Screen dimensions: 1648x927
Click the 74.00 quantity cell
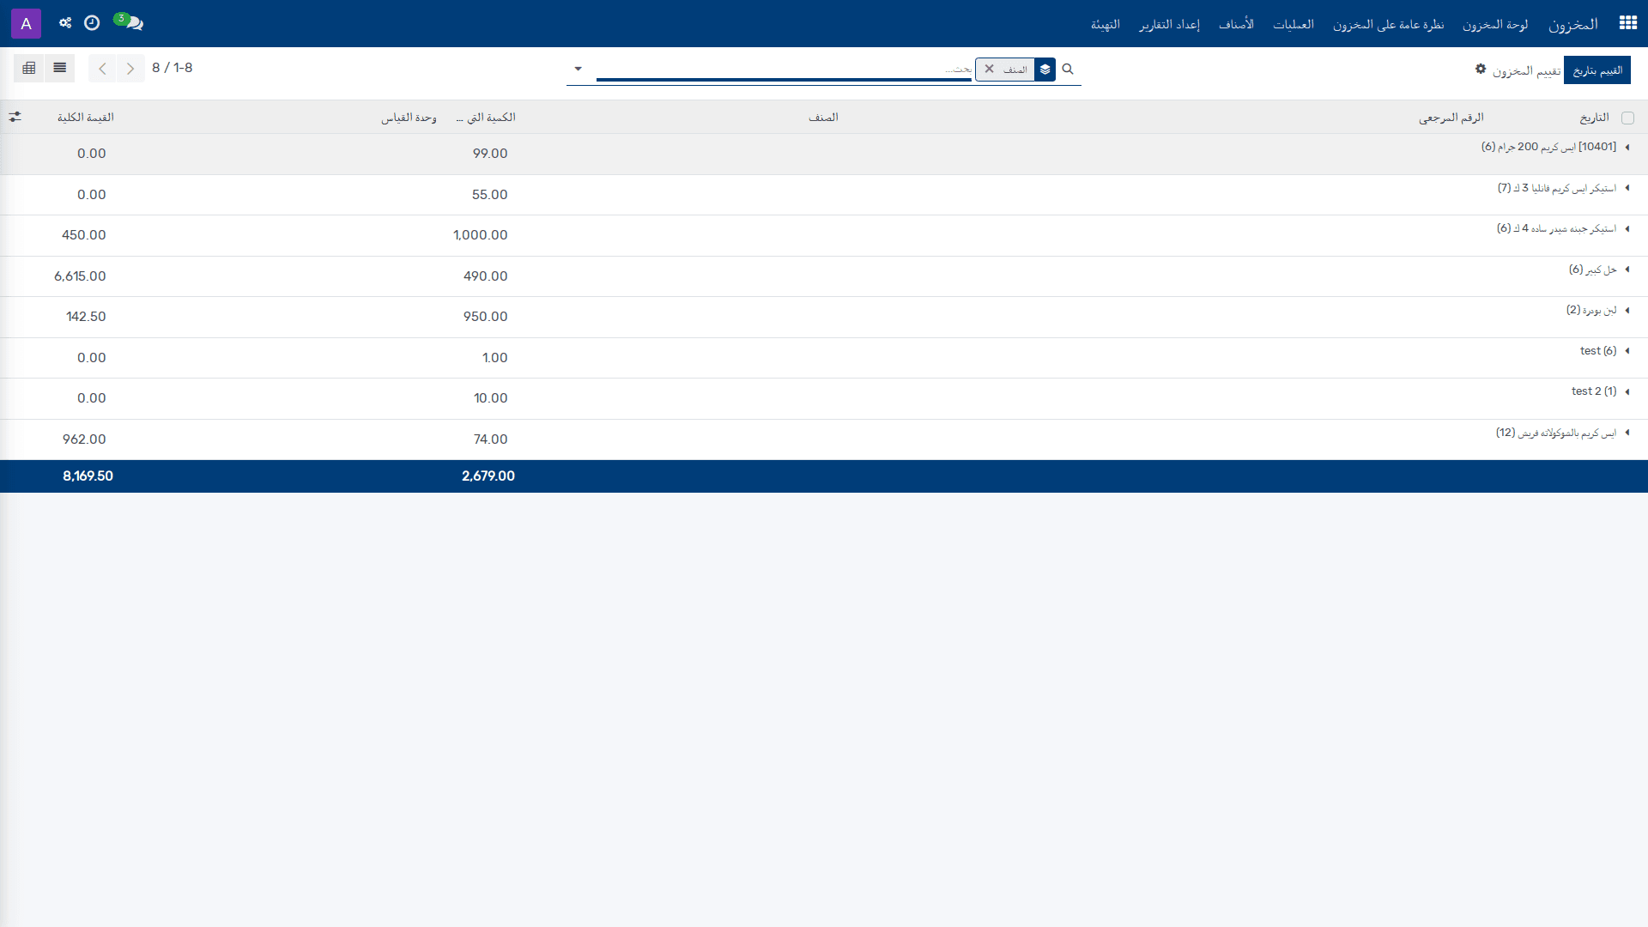point(491,439)
